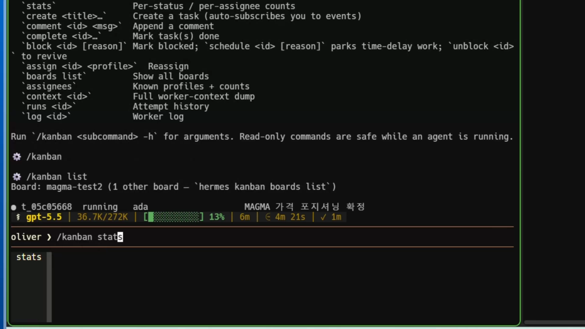
Task: Click the prompt chevron after oliver
Action: point(49,237)
